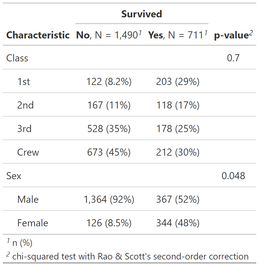Image resolution: width=259 pixels, height=266 pixels.
Task: Click the Class row label
Action: (x=17, y=58)
